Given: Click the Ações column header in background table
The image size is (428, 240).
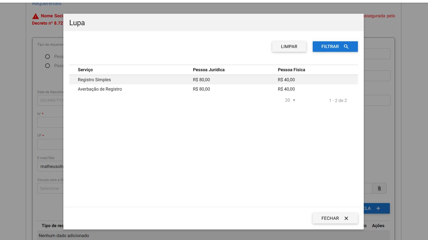Looking at the screenshot, I should (378, 226).
